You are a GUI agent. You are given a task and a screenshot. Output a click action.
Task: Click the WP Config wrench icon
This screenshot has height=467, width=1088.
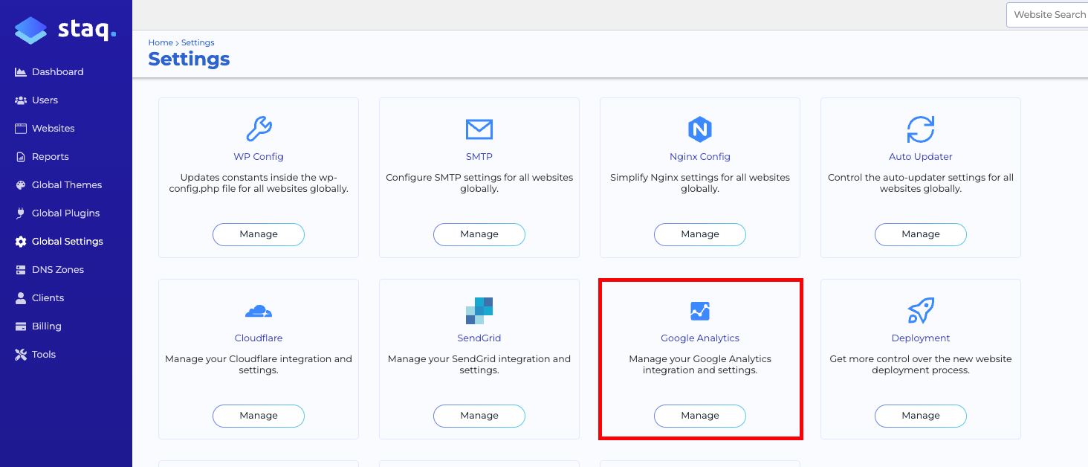pyautogui.click(x=258, y=130)
